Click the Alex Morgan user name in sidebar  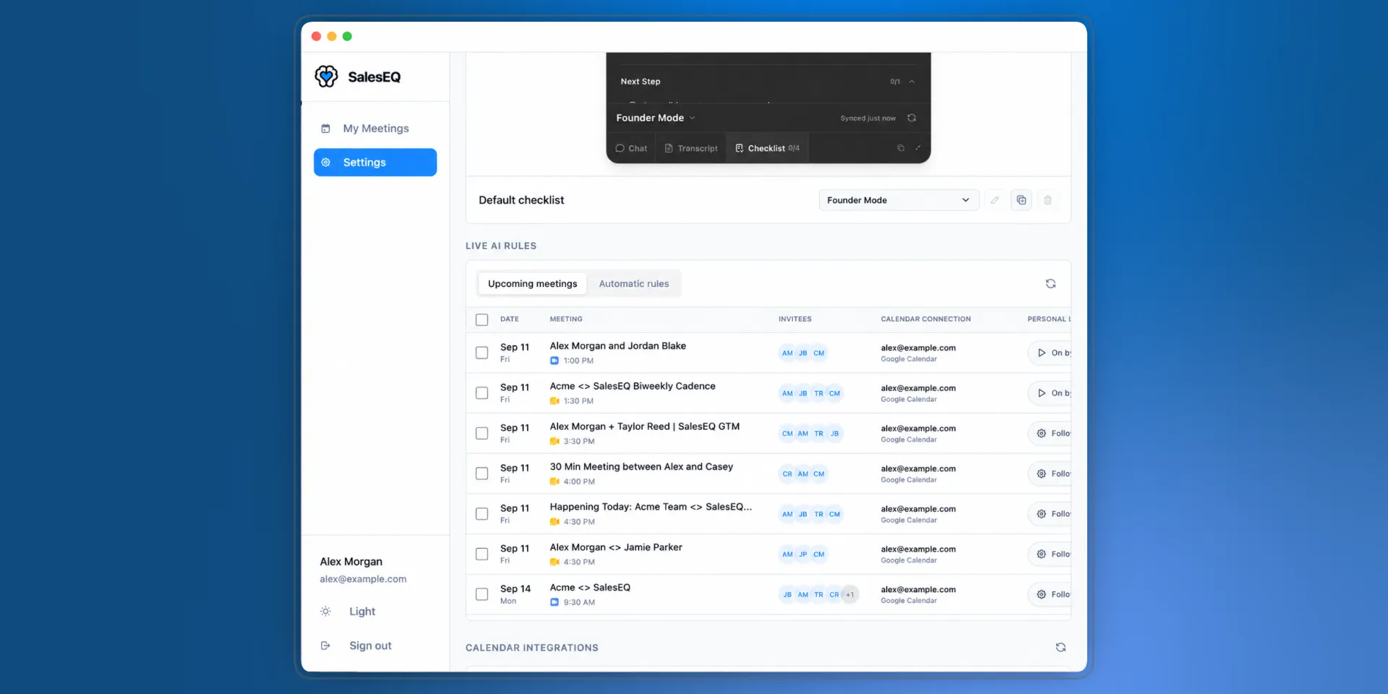coord(351,562)
